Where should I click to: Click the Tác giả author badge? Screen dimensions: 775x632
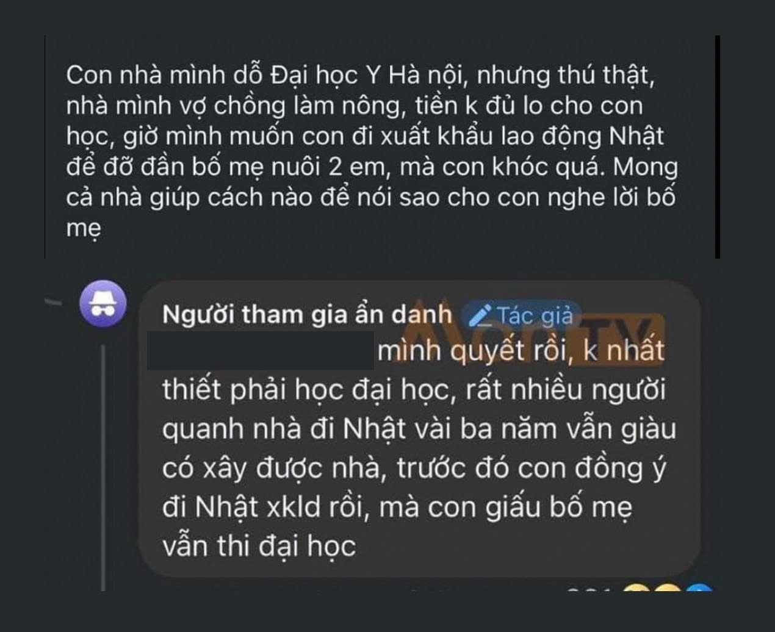tap(522, 315)
